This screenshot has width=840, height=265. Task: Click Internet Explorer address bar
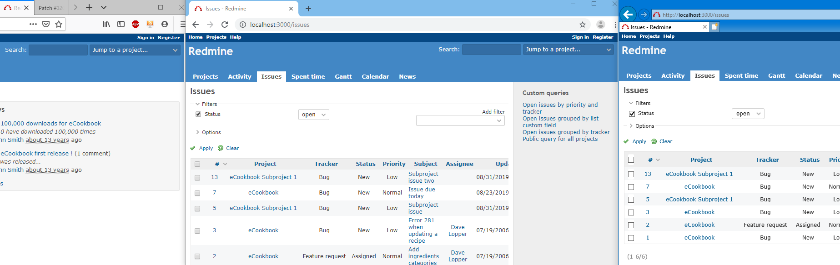(x=746, y=15)
